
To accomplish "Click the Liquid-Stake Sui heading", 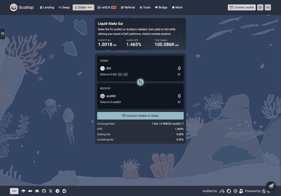I will [x=110, y=24].
